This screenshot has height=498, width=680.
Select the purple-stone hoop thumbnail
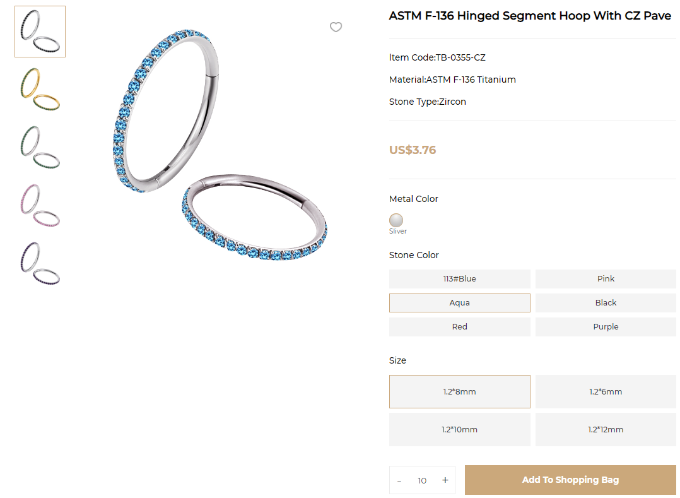[x=40, y=264]
